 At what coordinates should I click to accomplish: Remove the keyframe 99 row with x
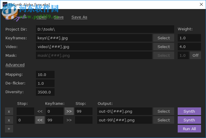[x=9, y=120]
